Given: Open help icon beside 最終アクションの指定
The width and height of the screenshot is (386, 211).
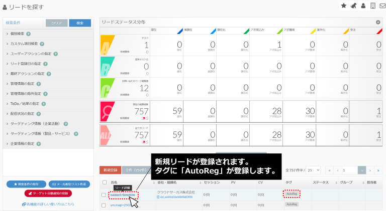Looking at the screenshot, I should [x=49, y=74].
